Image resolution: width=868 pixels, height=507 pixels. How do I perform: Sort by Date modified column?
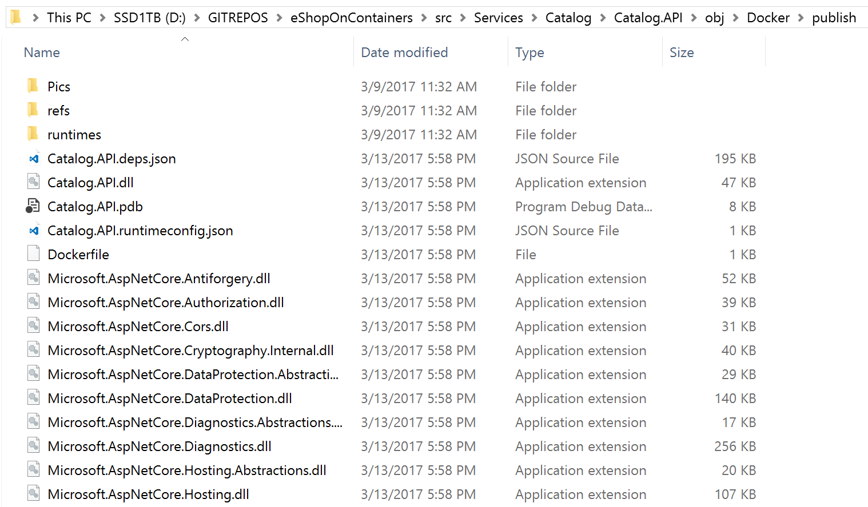point(404,53)
